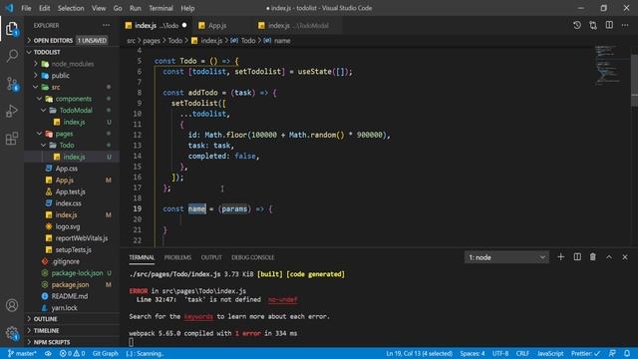
Task: Open errors and warnings status indicator
Action: [72, 353]
